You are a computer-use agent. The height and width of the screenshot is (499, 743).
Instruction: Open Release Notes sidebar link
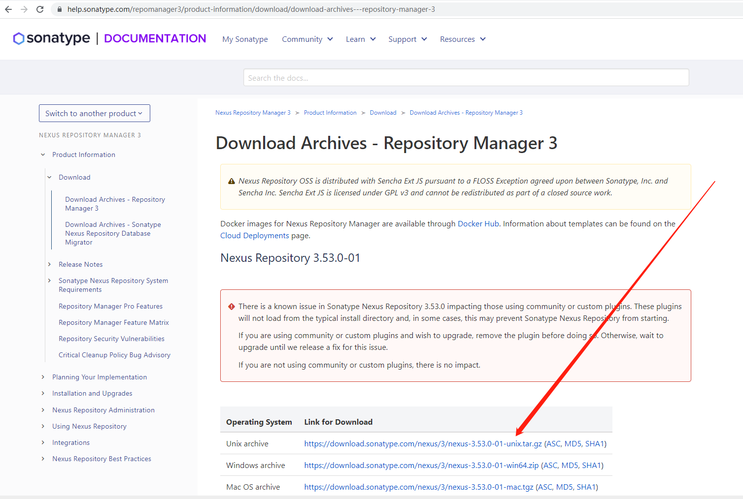pos(81,264)
